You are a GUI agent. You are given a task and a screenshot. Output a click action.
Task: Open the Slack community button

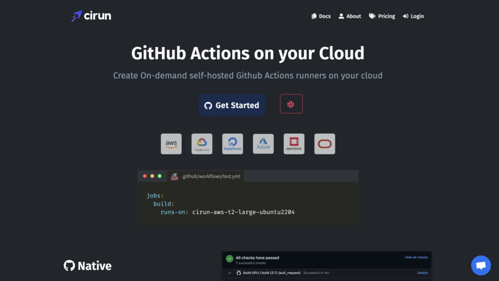coord(291,104)
